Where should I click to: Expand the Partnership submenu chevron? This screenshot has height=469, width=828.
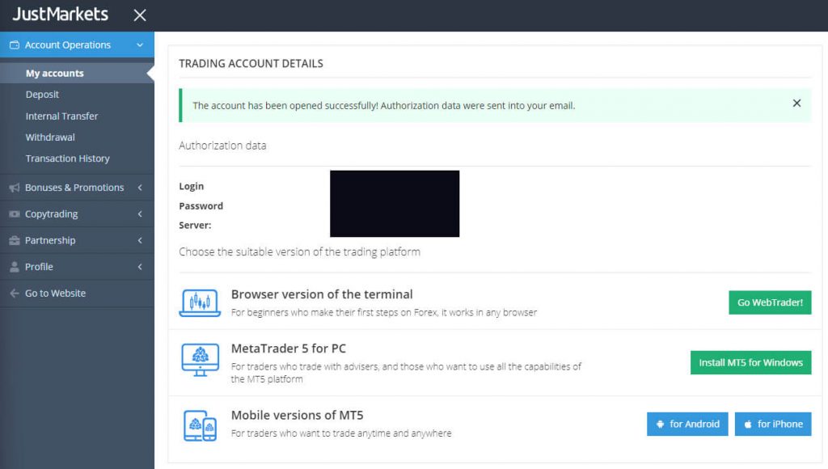140,241
